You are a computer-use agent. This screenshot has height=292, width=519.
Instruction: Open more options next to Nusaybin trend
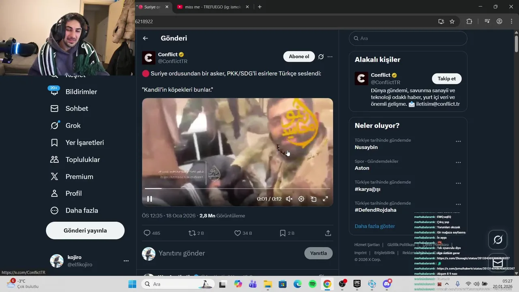coord(458,142)
